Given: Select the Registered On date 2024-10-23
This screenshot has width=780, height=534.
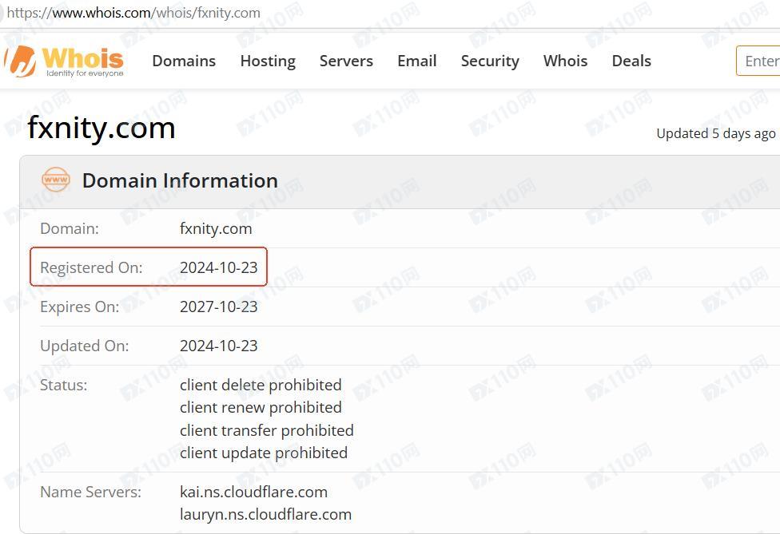Looking at the screenshot, I should coord(218,267).
